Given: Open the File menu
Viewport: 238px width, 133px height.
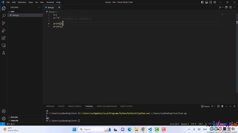Looking at the screenshot, I should point(8,2).
